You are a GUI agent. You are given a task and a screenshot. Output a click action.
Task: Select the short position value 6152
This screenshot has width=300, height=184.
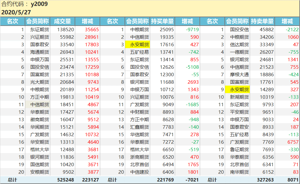[268, 172]
